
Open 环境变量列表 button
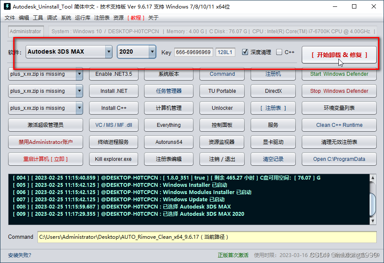[x=339, y=108]
